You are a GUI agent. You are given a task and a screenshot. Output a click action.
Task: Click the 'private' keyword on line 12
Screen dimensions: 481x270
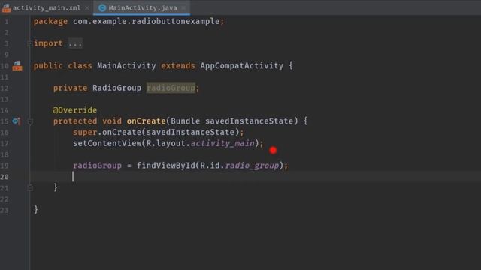click(x=70, y=88)
